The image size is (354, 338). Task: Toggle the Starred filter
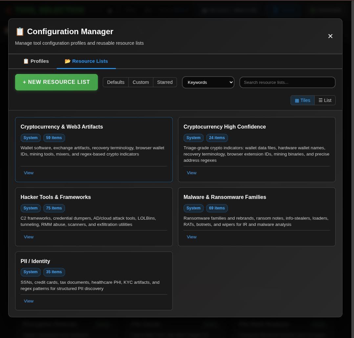(x=165, y=82)
